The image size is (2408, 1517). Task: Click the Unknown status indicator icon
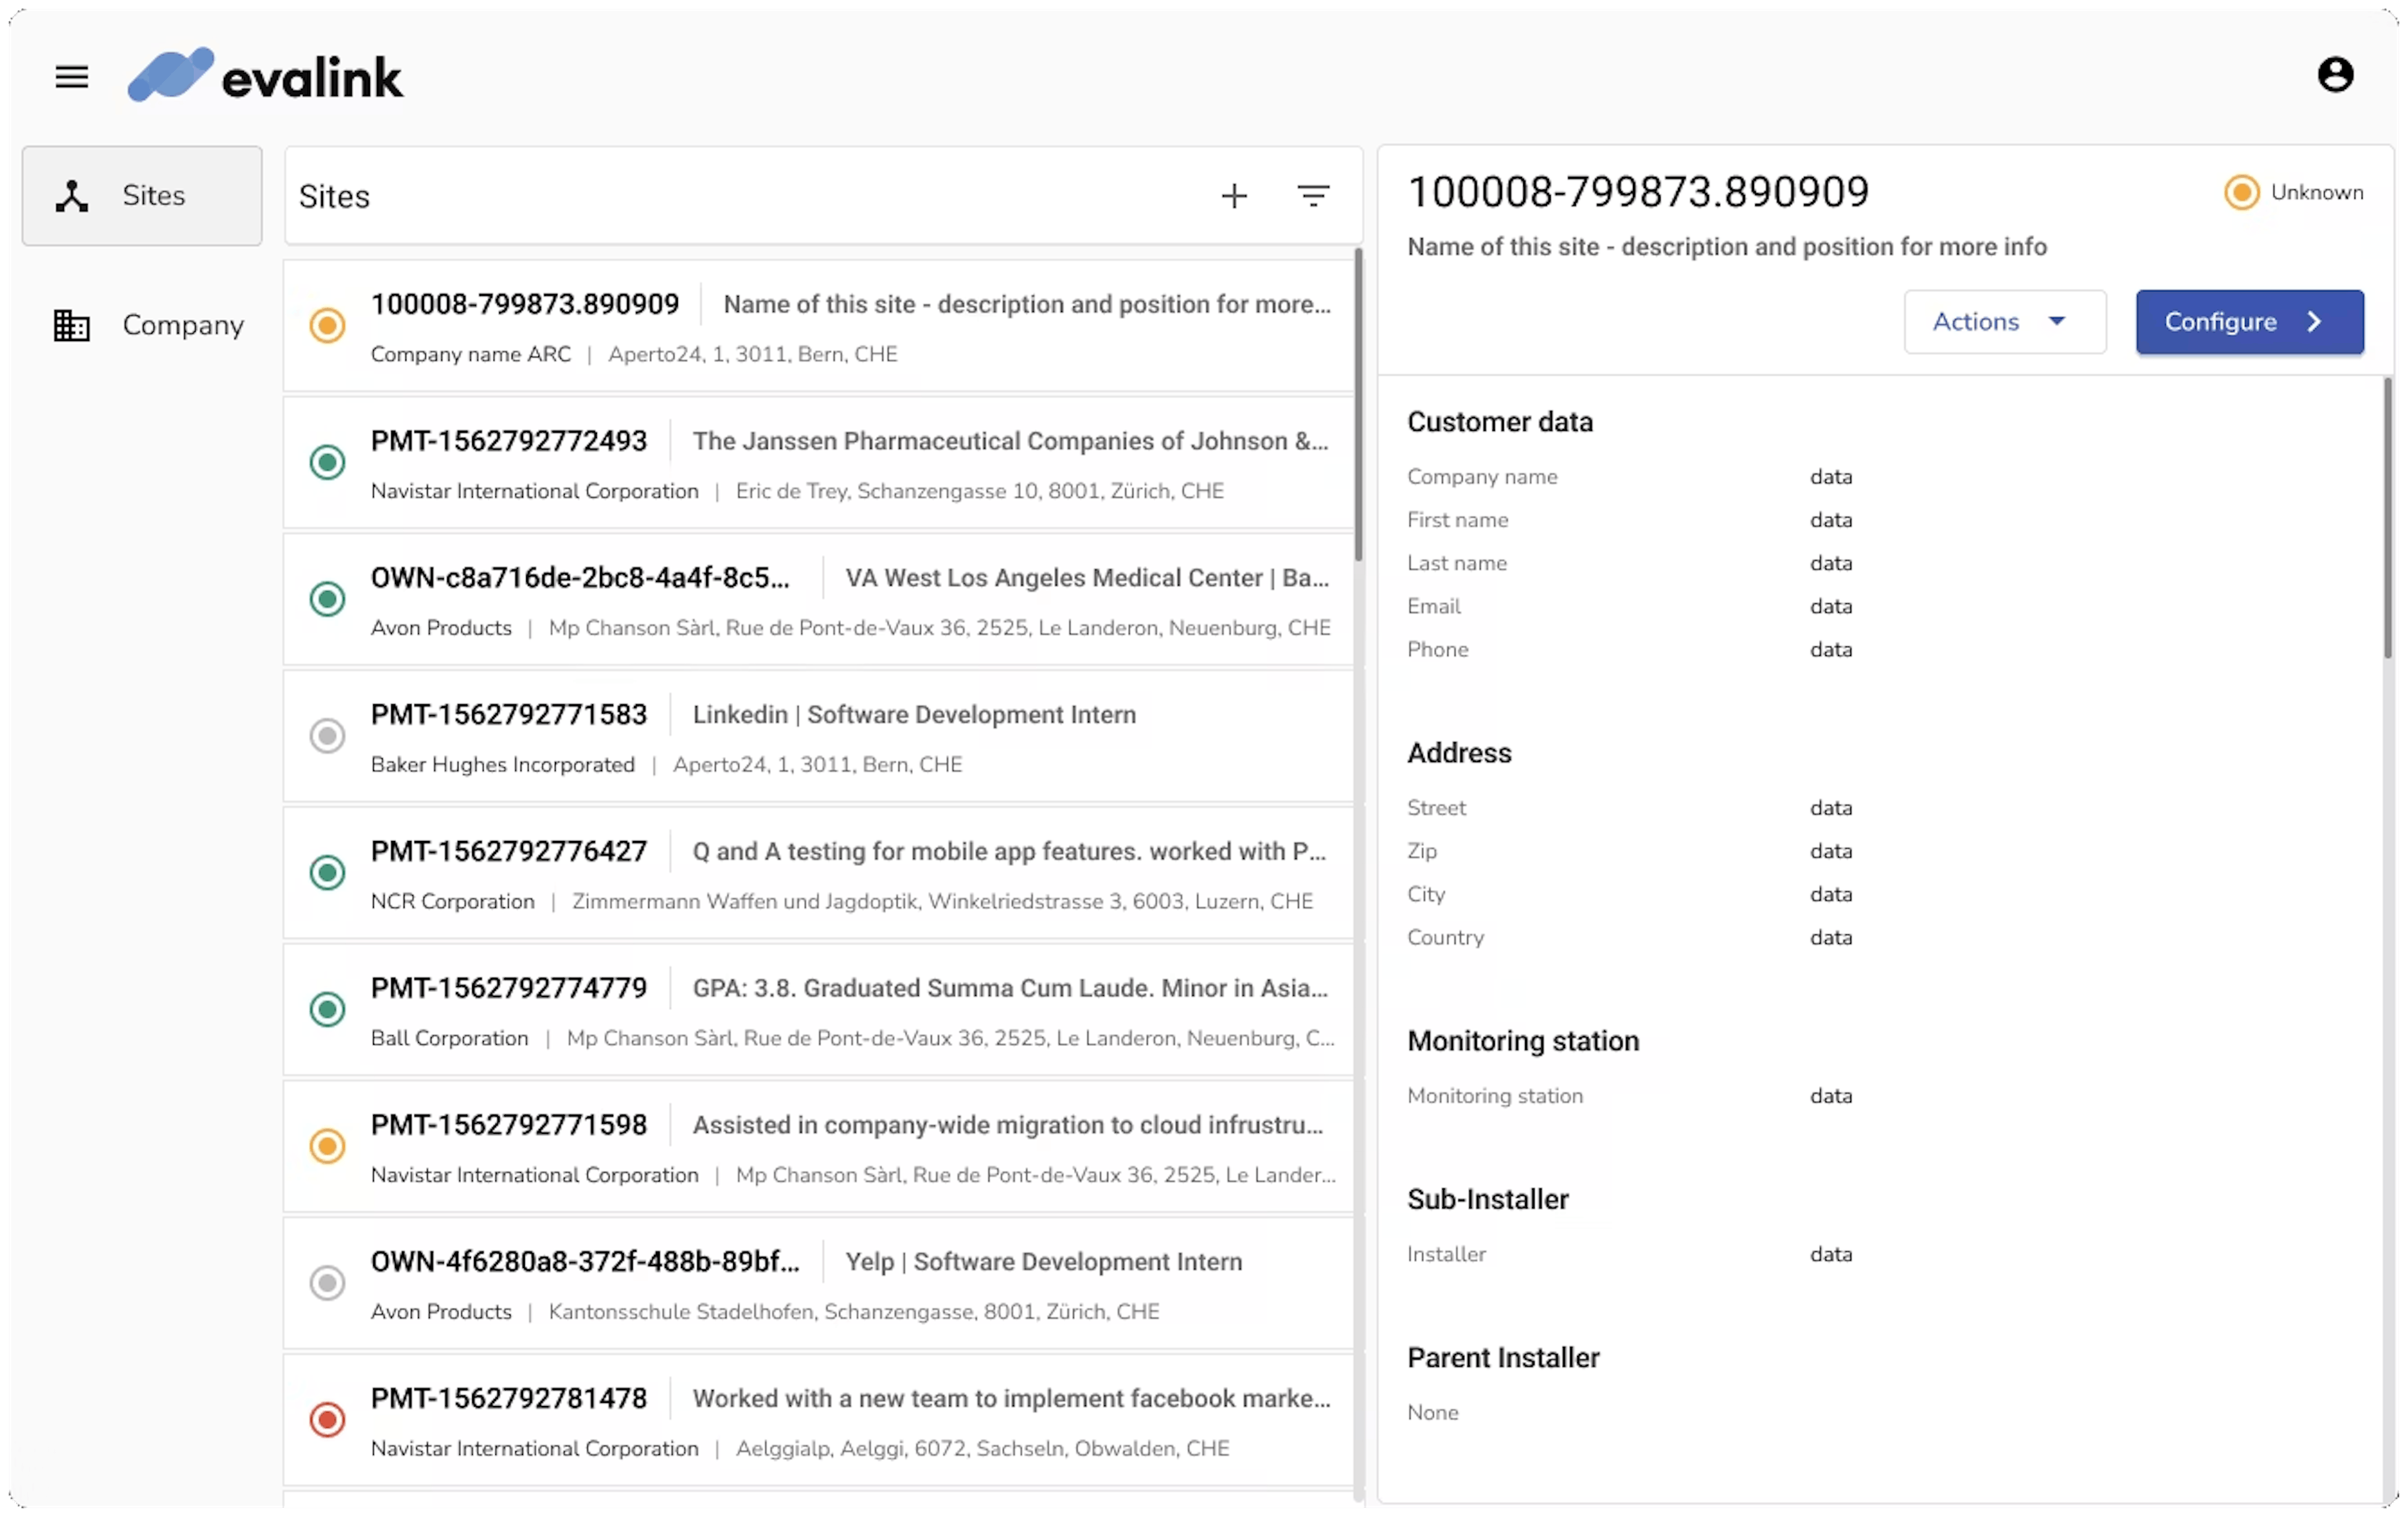point(2241,192)
